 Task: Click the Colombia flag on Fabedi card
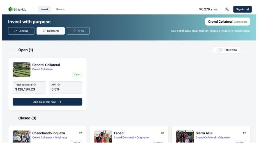pyautogui.click(x=163, y=133)
